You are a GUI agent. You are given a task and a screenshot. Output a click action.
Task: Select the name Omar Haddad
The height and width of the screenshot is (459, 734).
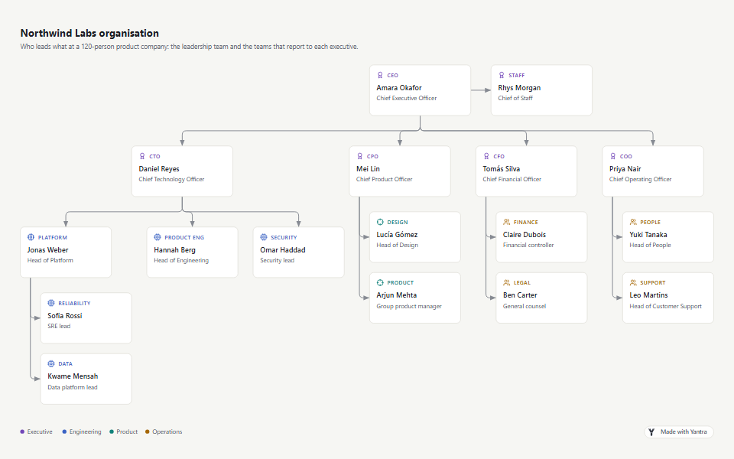click(x=283, y=249)
